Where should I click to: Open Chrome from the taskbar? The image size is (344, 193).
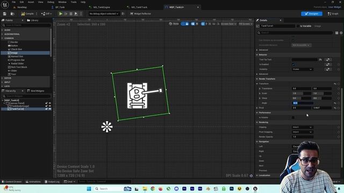(x=153, y=189)
